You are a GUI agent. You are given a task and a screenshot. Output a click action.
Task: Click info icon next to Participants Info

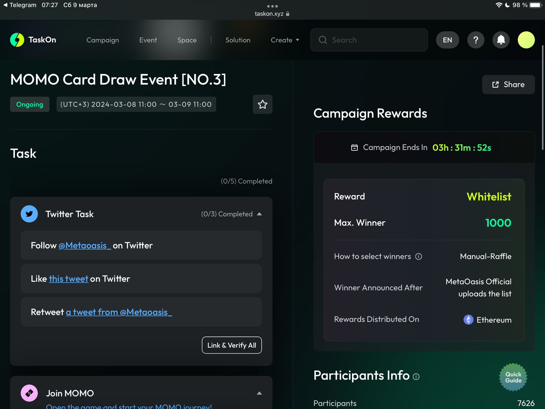416,377
